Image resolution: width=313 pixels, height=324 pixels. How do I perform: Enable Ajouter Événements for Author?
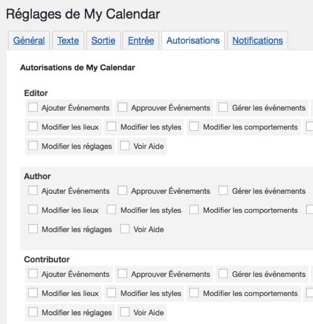[x=33, y=191]
